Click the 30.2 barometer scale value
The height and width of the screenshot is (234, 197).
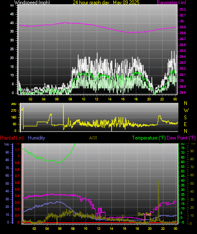(x=183, y=9)
